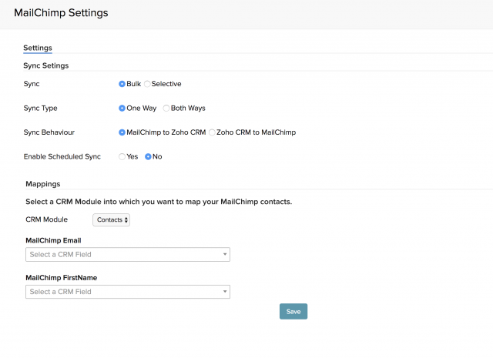Click the Sync Behaviour field label
Screen dimensions: 493x358
click(x=49, y=132)
